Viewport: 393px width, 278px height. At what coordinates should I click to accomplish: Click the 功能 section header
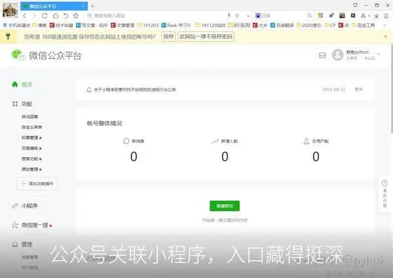click(22, 104)
